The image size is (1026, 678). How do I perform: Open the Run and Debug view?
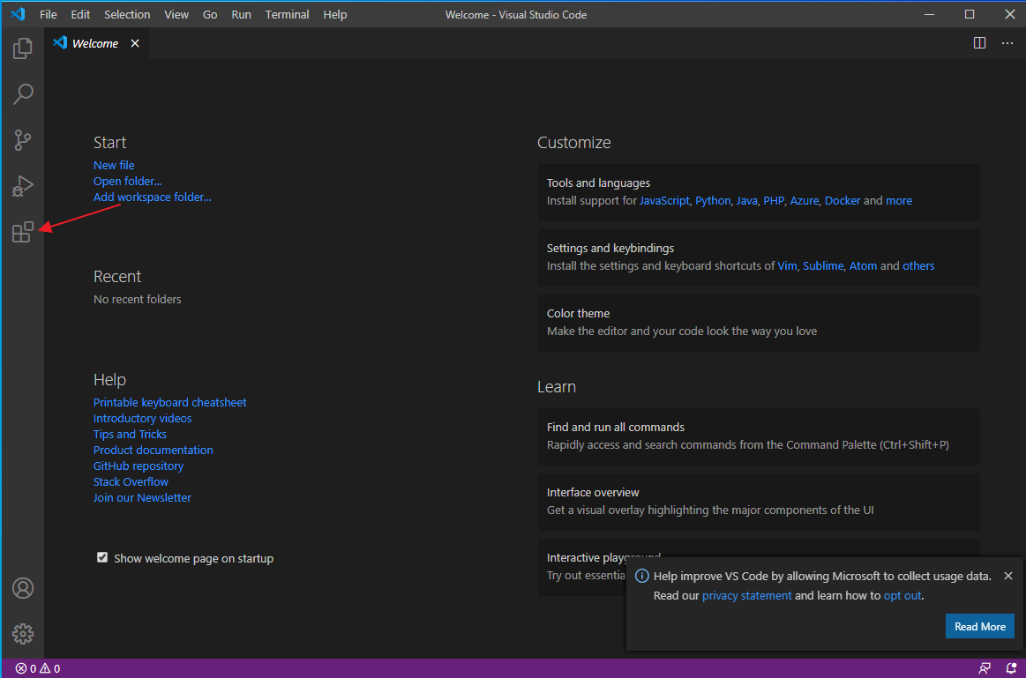tap(22, 186)
